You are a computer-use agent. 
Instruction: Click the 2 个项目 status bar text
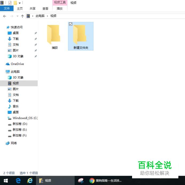(9, 173)
